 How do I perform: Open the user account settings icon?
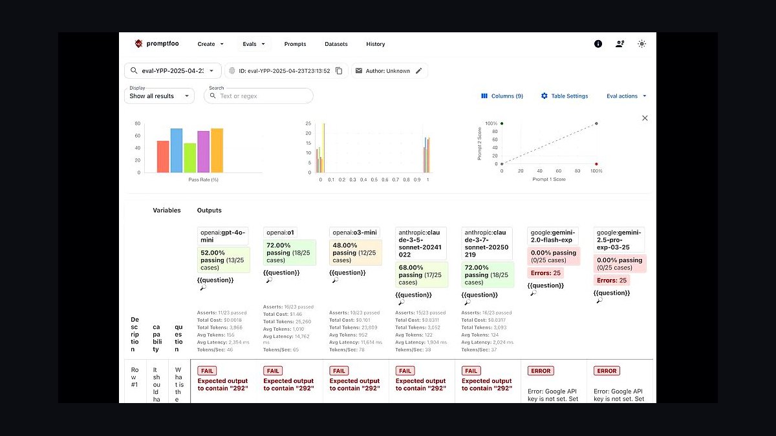pos(620,44)
